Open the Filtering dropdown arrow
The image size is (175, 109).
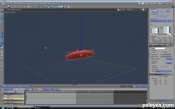point(15,92)
